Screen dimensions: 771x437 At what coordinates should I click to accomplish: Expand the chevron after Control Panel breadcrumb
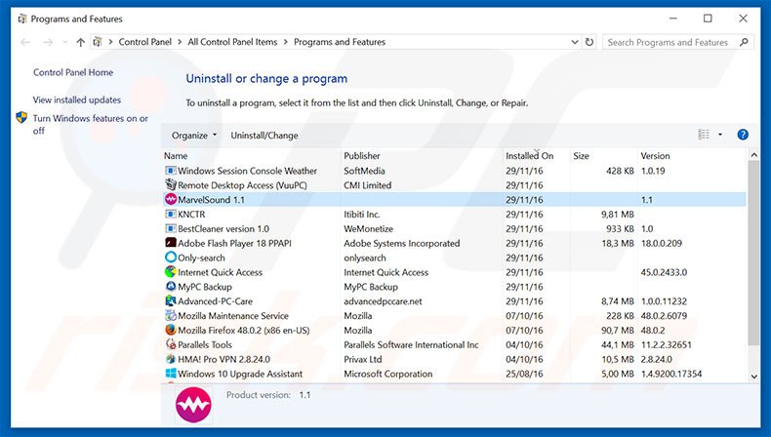pos(180,42)
